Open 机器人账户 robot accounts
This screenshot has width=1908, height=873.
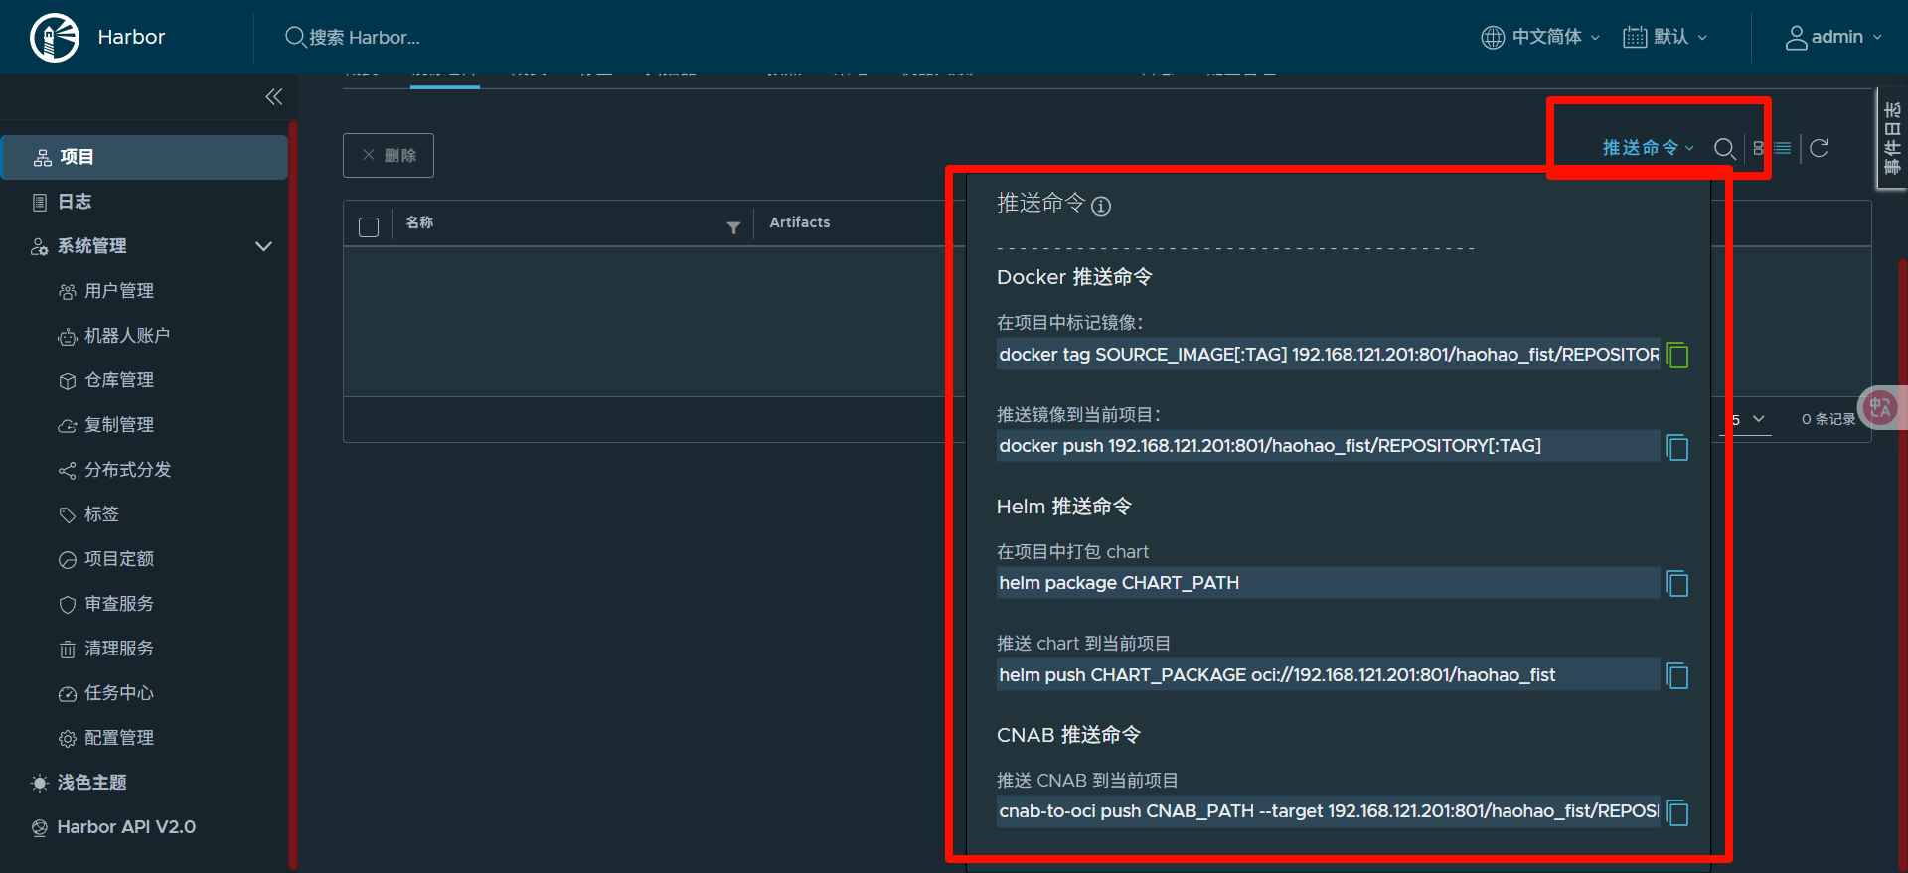(127, 336)
